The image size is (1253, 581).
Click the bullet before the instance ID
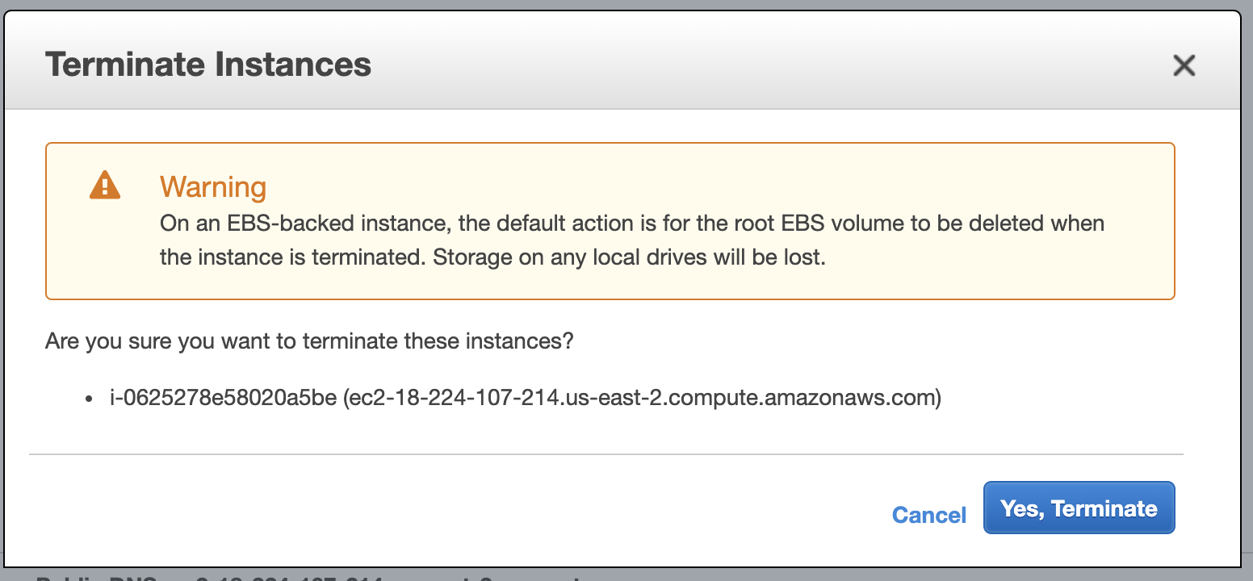click(89, 399)
